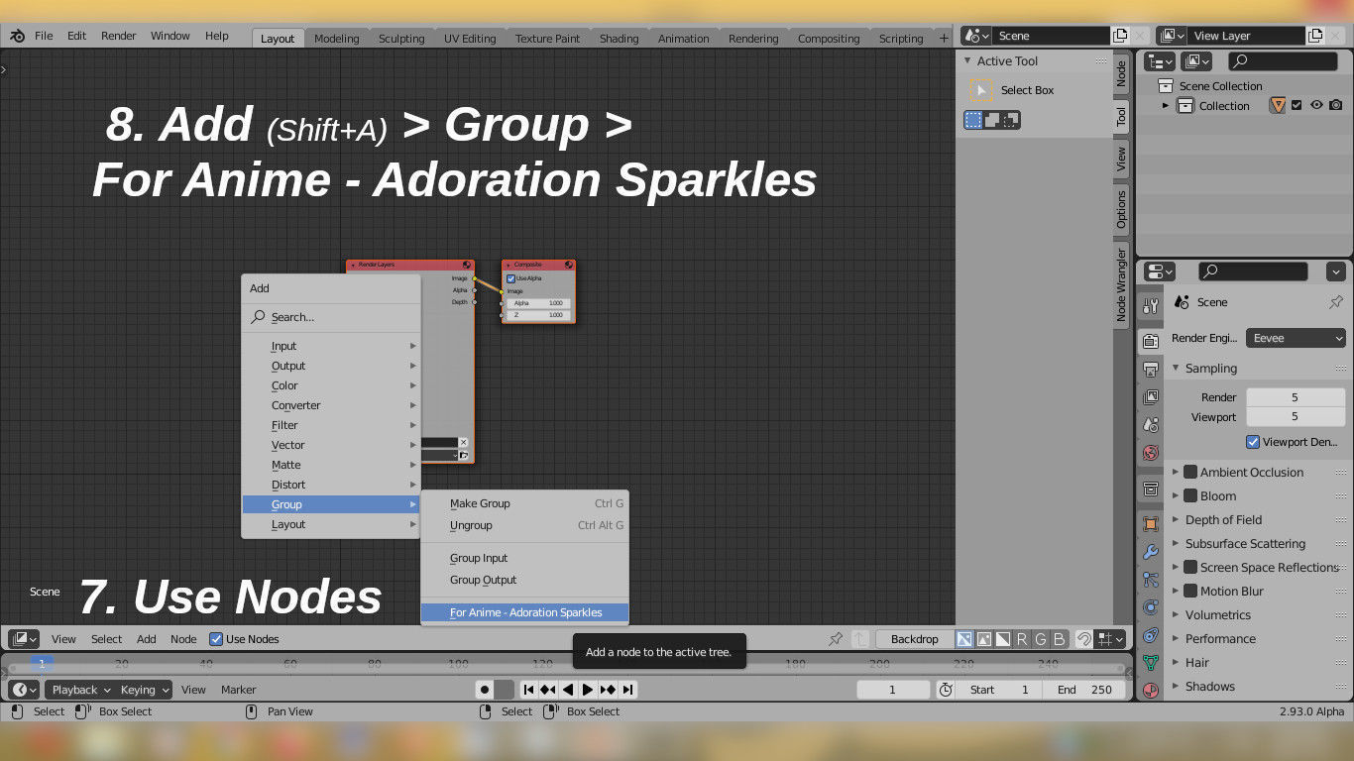Image resolution: width=1354 pixels, height=761 pixels.
Task: Pin the Scene properties context
Action: 1336,302
